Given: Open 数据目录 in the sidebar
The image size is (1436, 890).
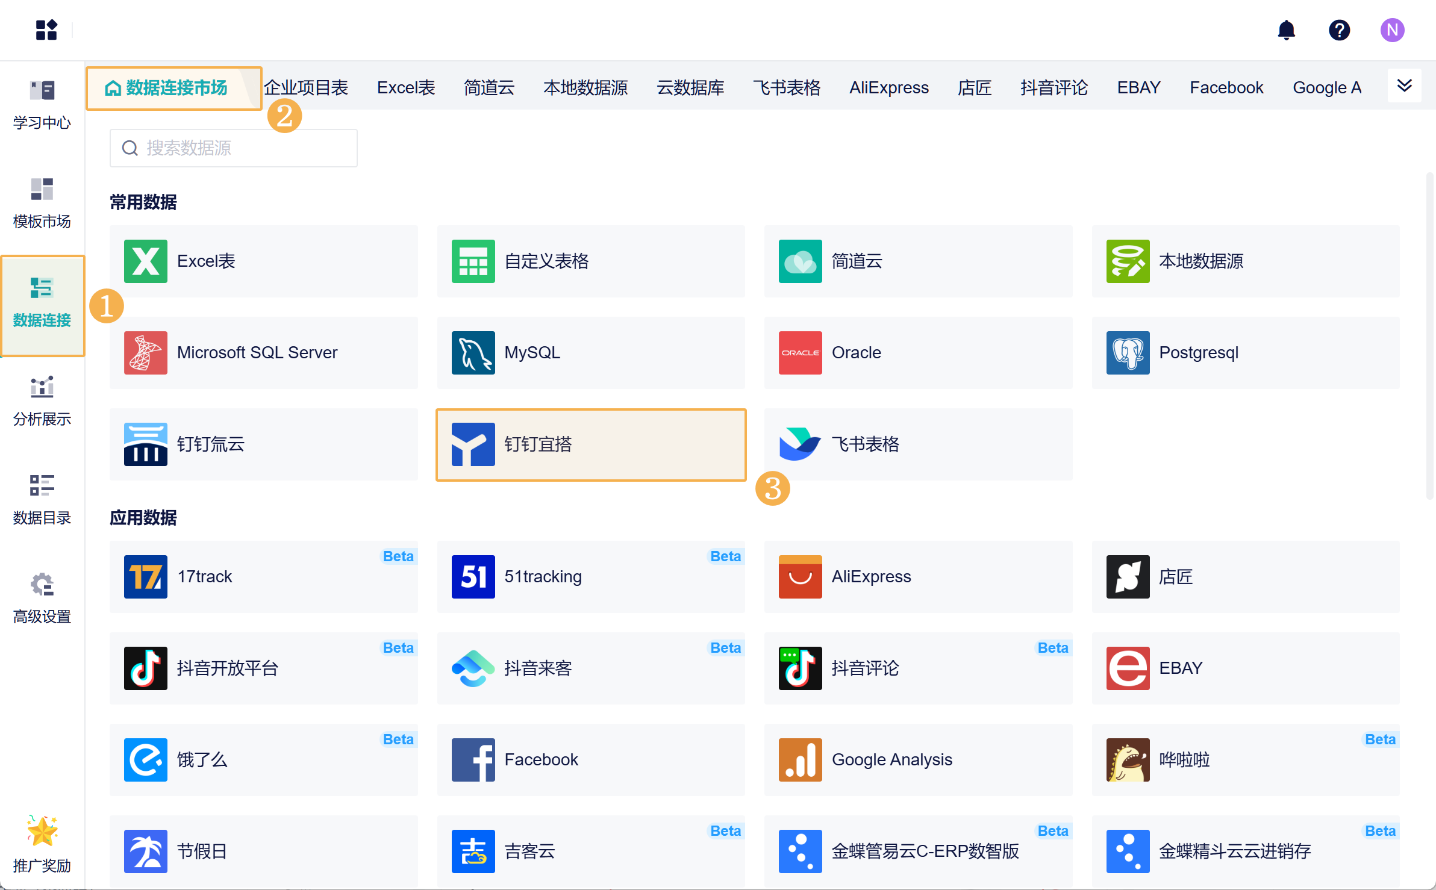Looking at the screenshot, I should click(x=42, y=500).
